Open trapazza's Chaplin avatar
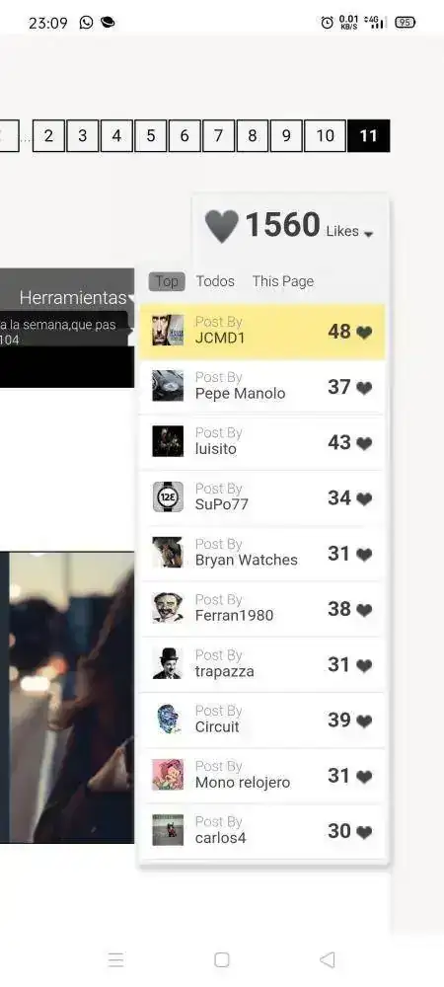 (168, 663)
